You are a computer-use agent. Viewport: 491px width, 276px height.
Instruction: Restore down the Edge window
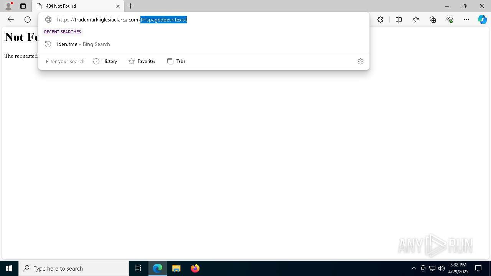pyautogui.click(x=465, y=6)
